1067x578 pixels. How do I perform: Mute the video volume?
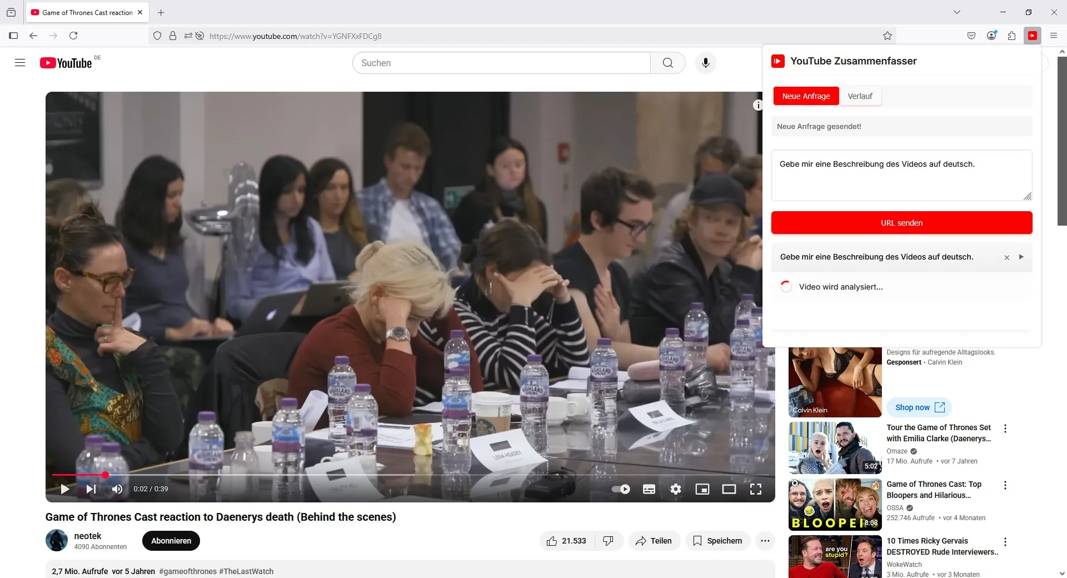117,489
